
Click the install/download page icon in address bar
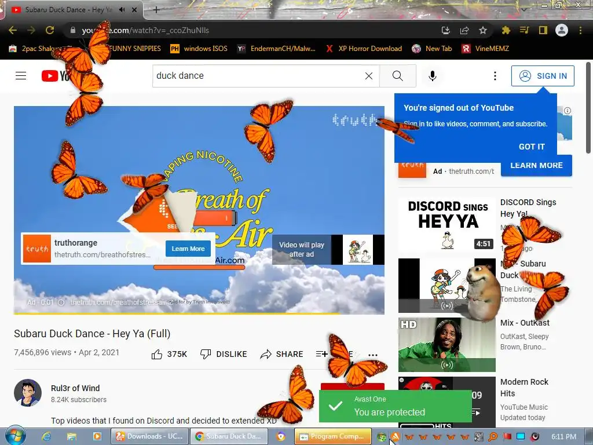[446, 30]
